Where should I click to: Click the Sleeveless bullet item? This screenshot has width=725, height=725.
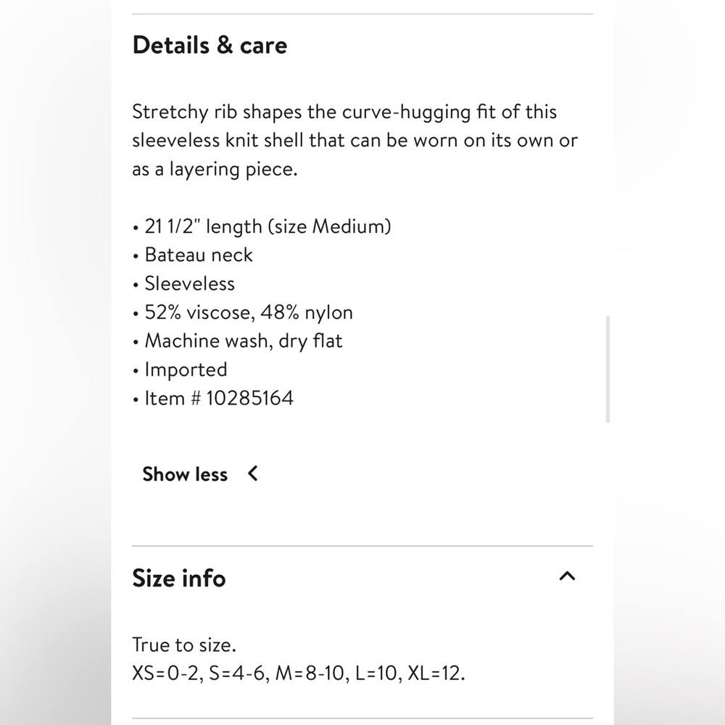tap(189, 283)
